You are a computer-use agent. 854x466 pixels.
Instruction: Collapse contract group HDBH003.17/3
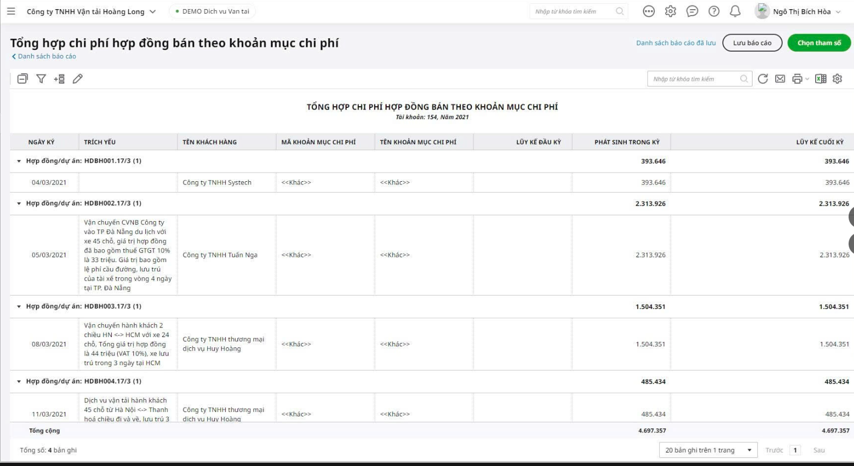(19, 307)
